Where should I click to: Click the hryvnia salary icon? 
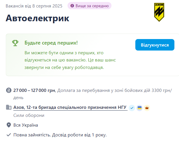coord(9,90)
